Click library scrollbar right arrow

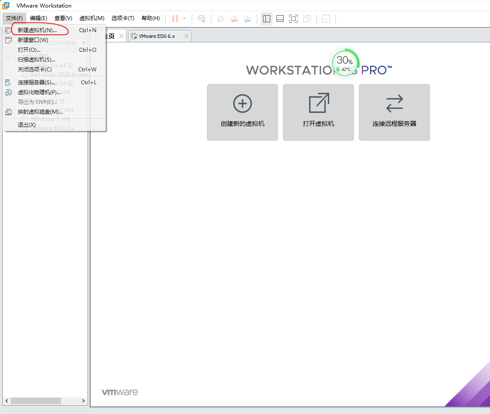click(84, 401)
